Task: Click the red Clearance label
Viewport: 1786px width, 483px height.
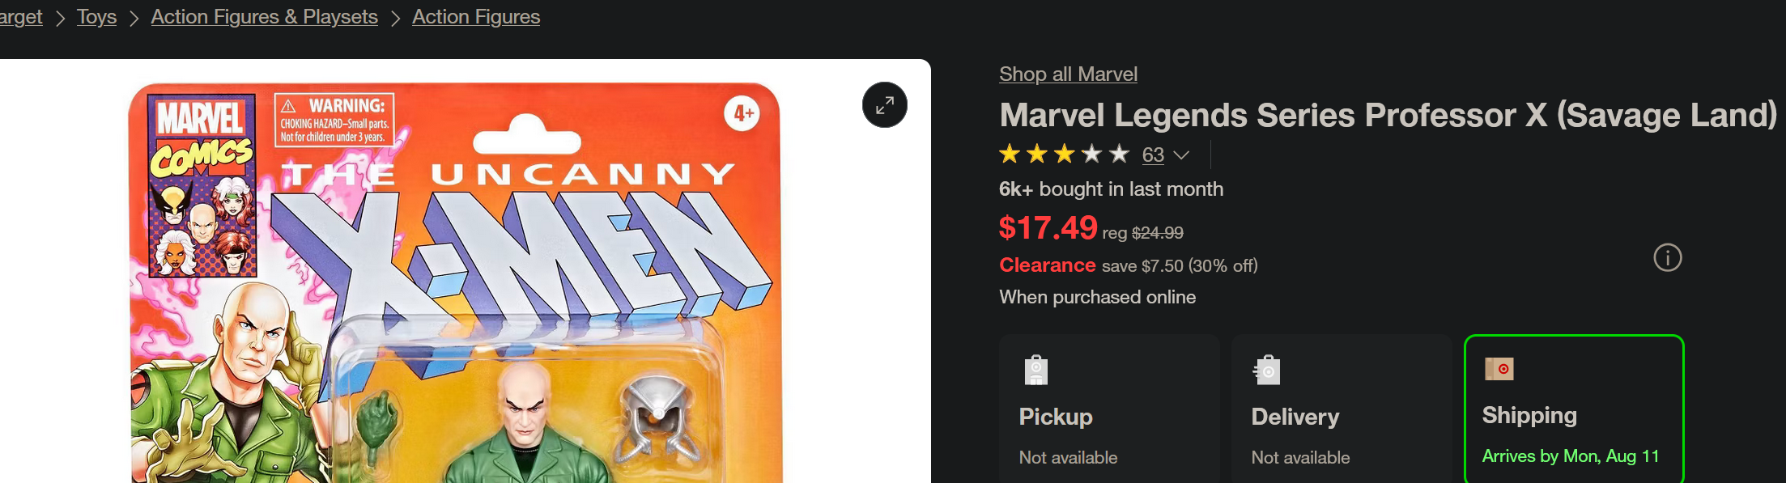Action: pyautogui.click(x=1047, y=265)
